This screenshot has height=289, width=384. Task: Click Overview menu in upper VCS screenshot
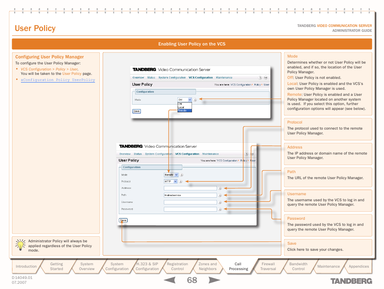point(138,77)
